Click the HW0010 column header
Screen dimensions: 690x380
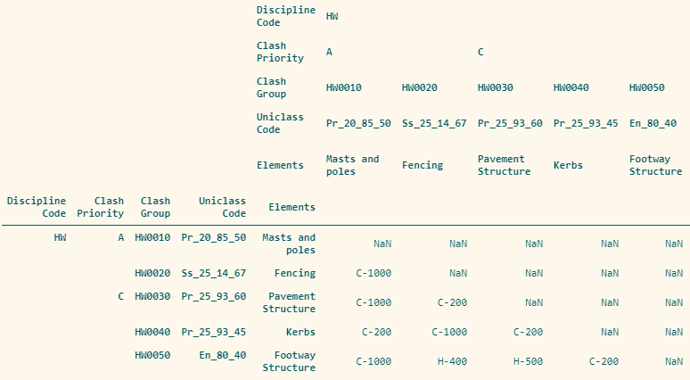pos(344,87)
